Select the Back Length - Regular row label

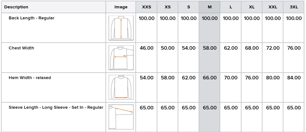(31, 18)
